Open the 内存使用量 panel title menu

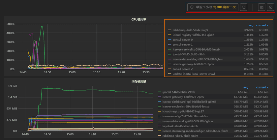coord(138,81)
